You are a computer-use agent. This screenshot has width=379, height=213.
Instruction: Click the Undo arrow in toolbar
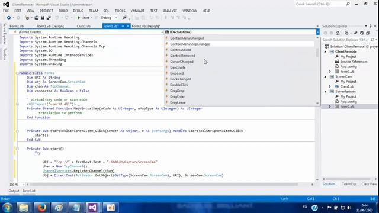point(57,18)
